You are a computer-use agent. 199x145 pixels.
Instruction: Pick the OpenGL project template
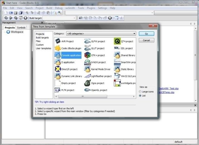[x=96, y=90]
